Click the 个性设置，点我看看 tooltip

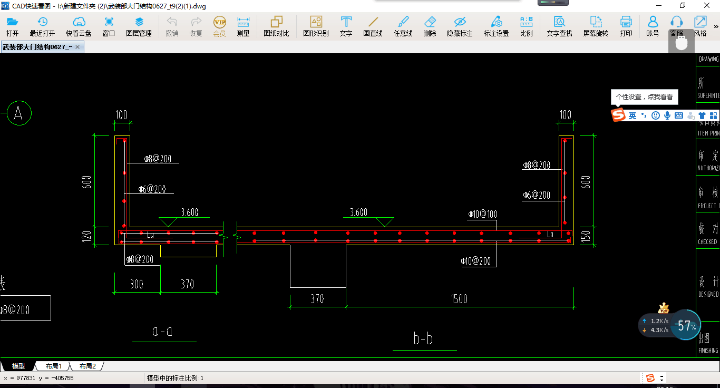(645, 97)
